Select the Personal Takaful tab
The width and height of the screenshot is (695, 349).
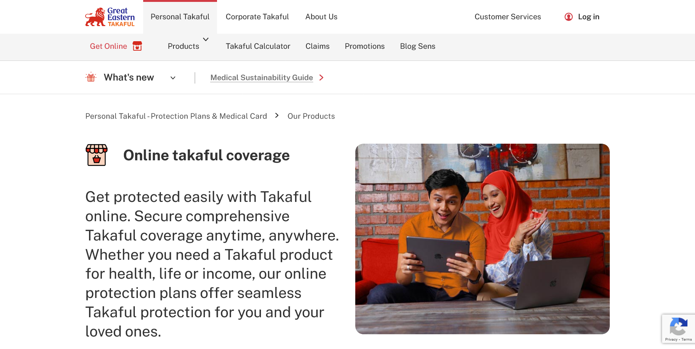pos(180,17)
